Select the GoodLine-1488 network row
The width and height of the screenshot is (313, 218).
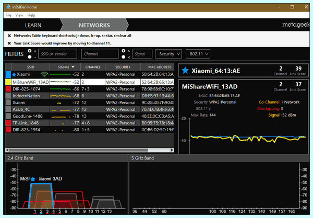coord(90,116)
